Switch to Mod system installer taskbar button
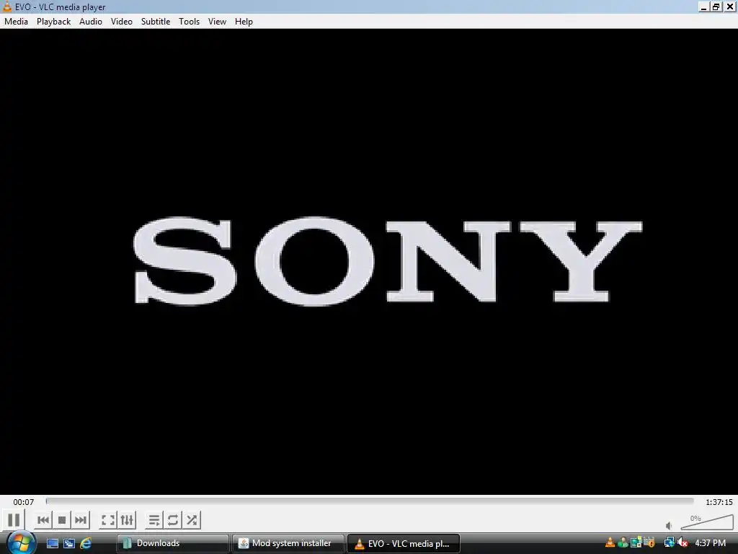 point(288,543)
